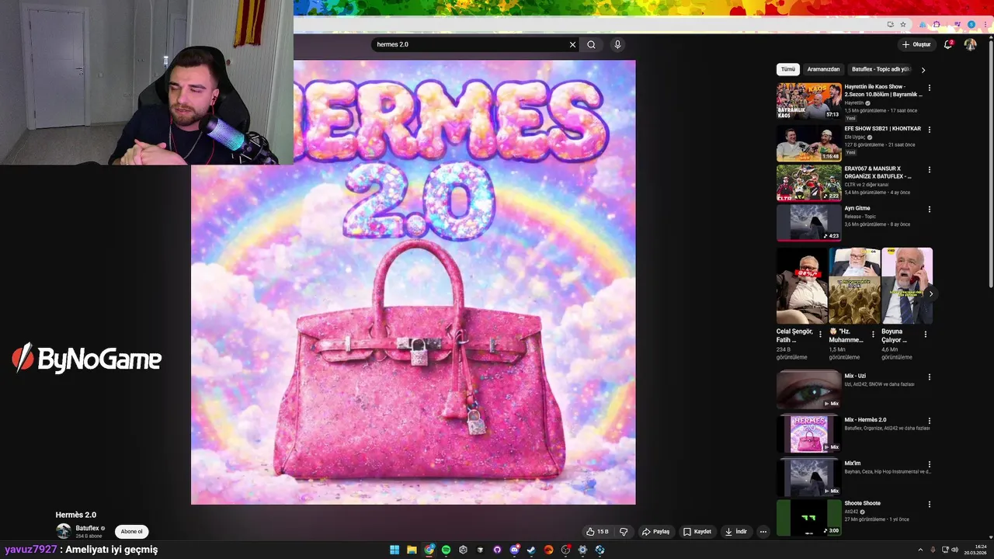Select the Aramanızdan filter chip
994x559 pixels.
(823, 69)
